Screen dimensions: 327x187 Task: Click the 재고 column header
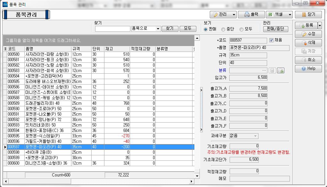click(x=117, y=49)
